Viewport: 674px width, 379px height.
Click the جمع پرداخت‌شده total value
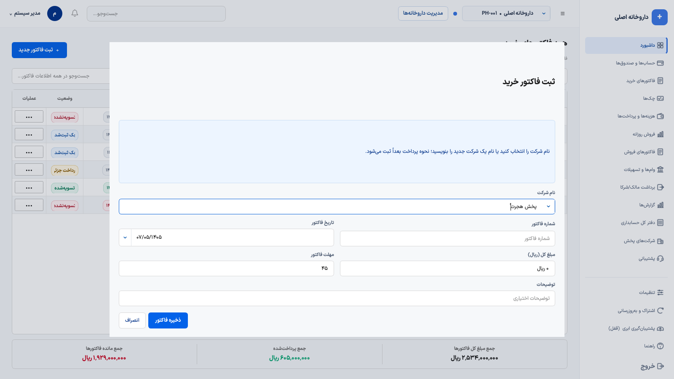coord(289,358)
